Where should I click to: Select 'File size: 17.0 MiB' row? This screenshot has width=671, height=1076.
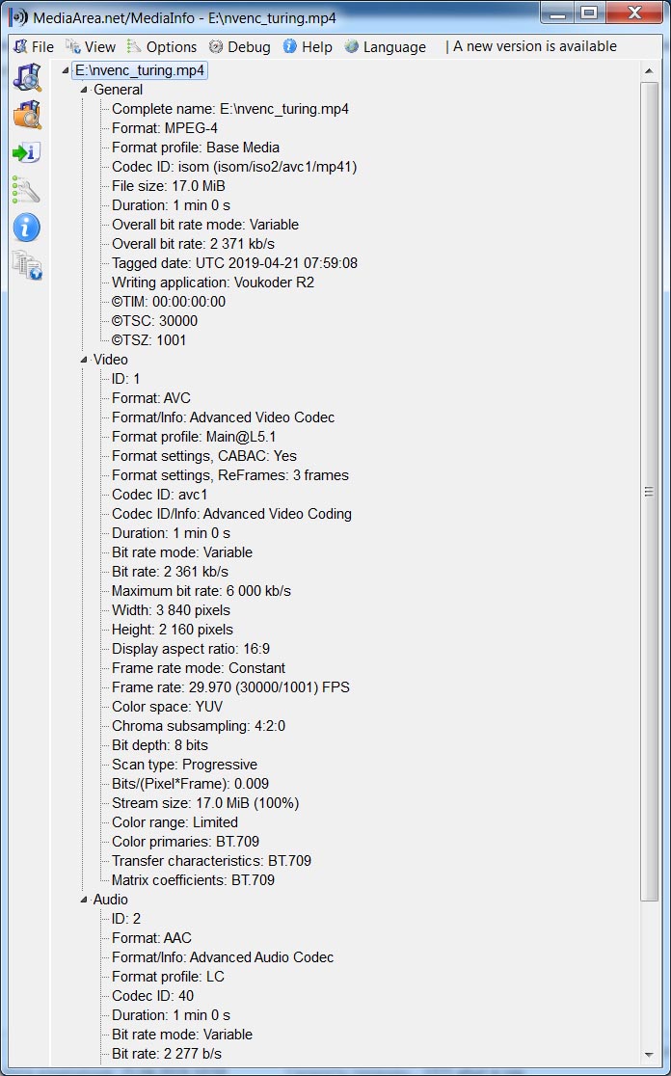(169, 186)
